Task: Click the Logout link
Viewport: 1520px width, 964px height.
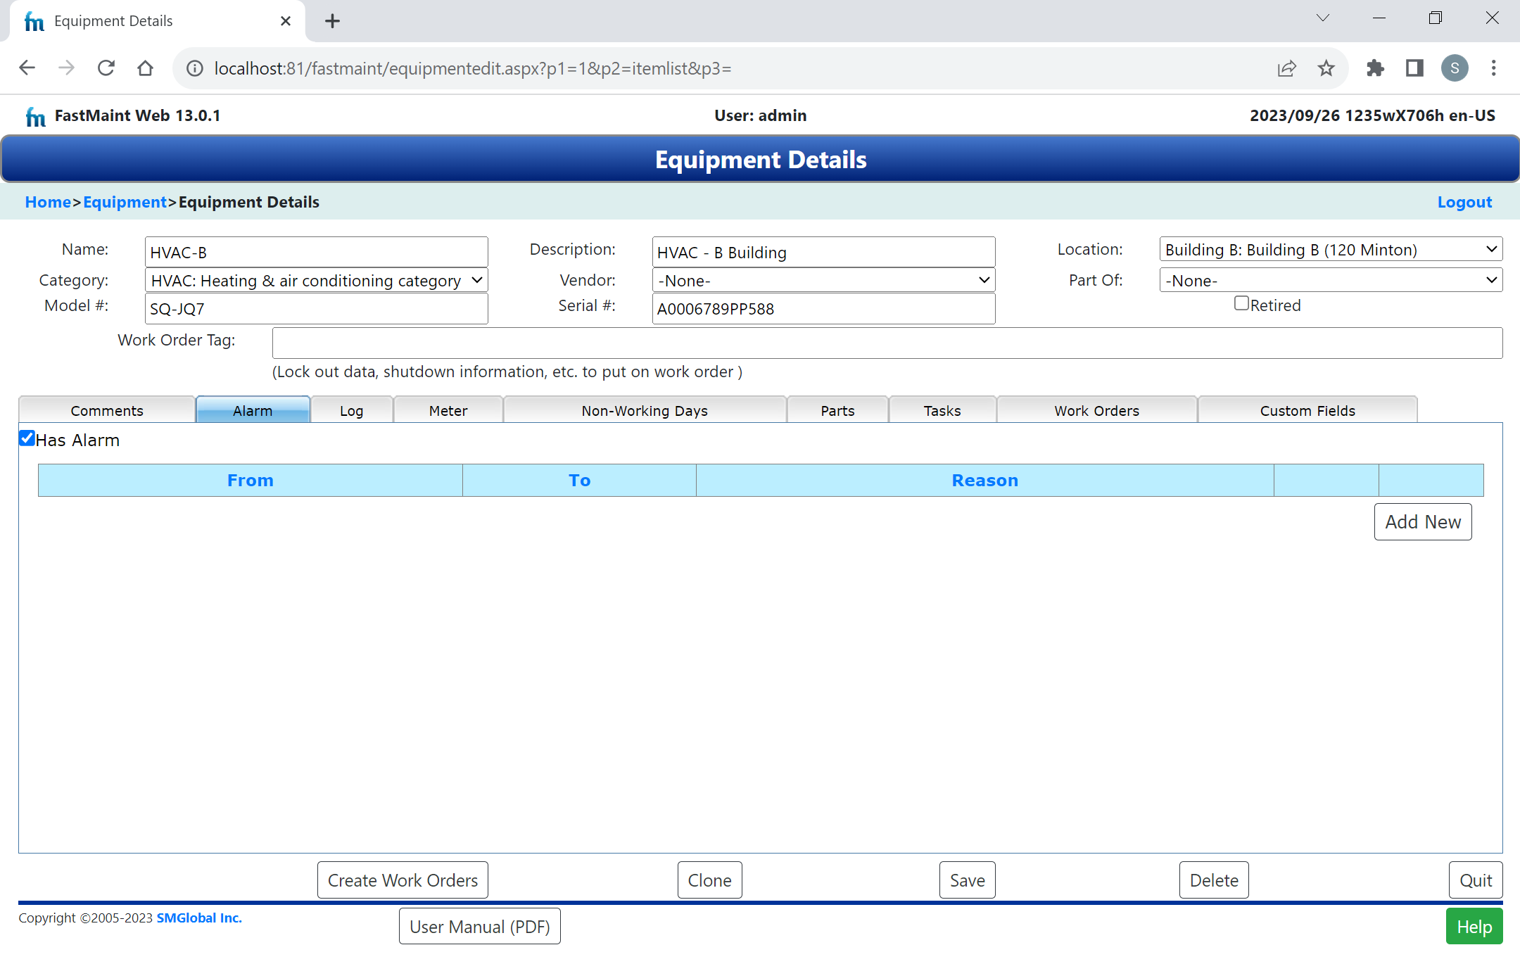Action: (x=1464, y=202)
